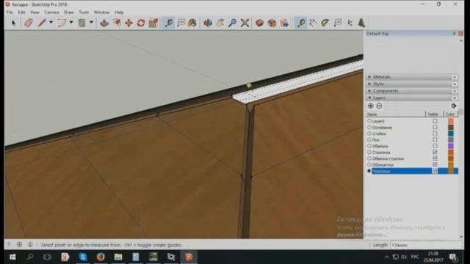This screenshot has height=264, width=470.
Task: Select the 3D Text tool
Action: 362,23
